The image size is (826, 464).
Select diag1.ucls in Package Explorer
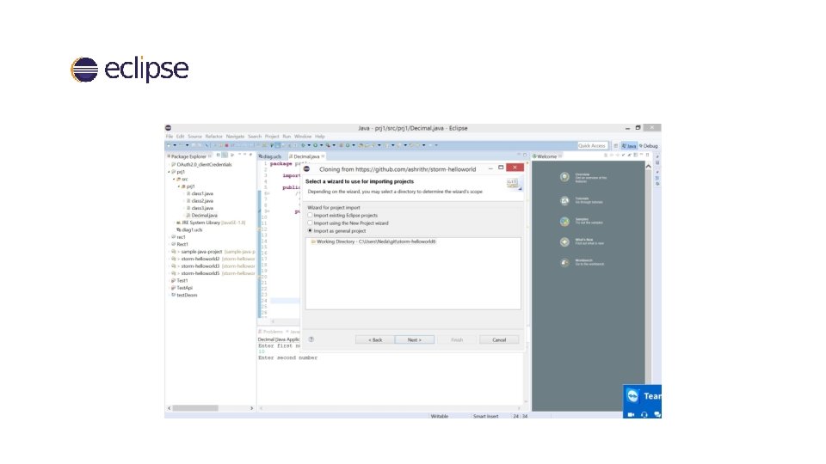coord(189,230)
